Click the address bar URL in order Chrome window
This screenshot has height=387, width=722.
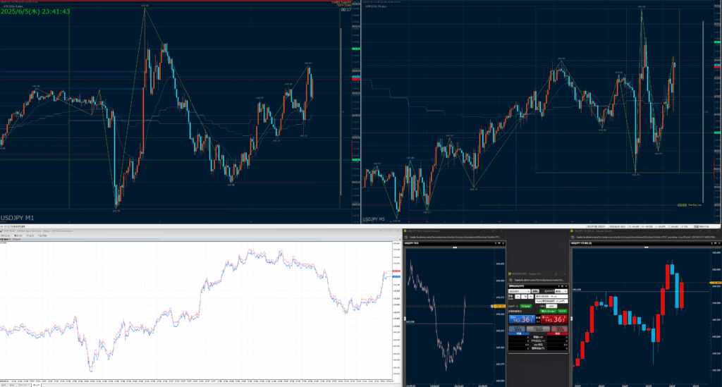coord(539,281)
